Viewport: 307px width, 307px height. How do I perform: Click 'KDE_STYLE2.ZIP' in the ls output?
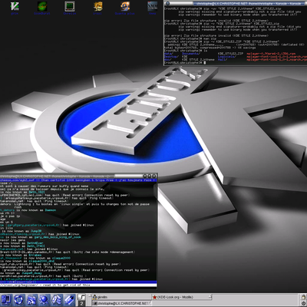[x=230, y=54]
